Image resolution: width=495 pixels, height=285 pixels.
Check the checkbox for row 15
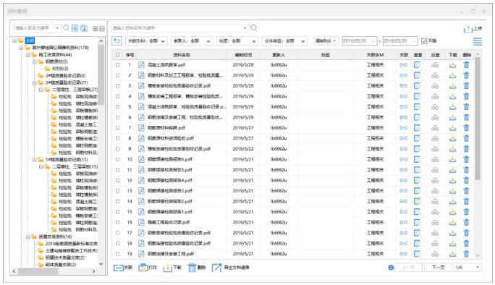(118, 212)
